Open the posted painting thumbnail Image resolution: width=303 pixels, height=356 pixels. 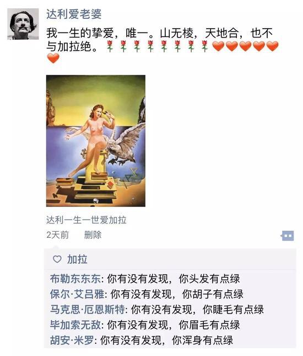96,141
